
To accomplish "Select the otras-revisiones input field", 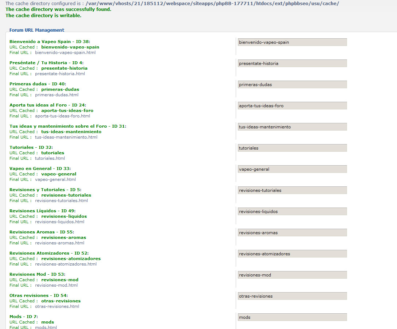I will [x=292, y=296].
